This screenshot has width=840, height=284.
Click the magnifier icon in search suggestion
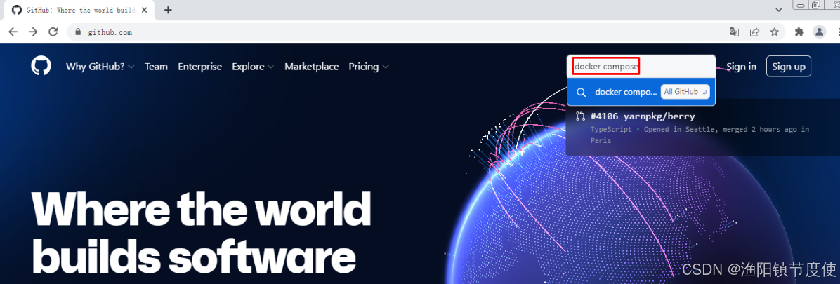tap(582, 92)
